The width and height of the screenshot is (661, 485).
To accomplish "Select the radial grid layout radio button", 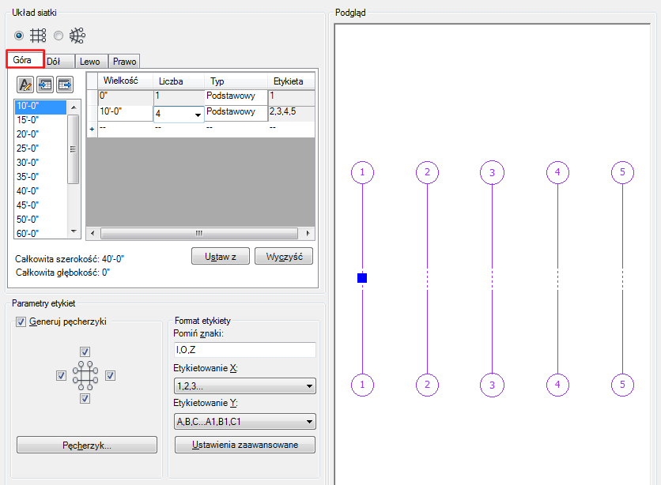I will [59, 36].
